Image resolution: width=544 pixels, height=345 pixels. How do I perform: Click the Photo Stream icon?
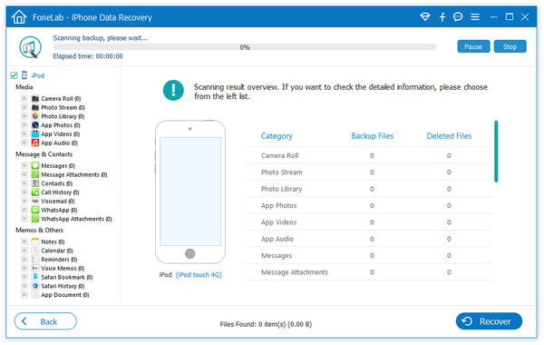pyautogui.click(x=35, y=107)
